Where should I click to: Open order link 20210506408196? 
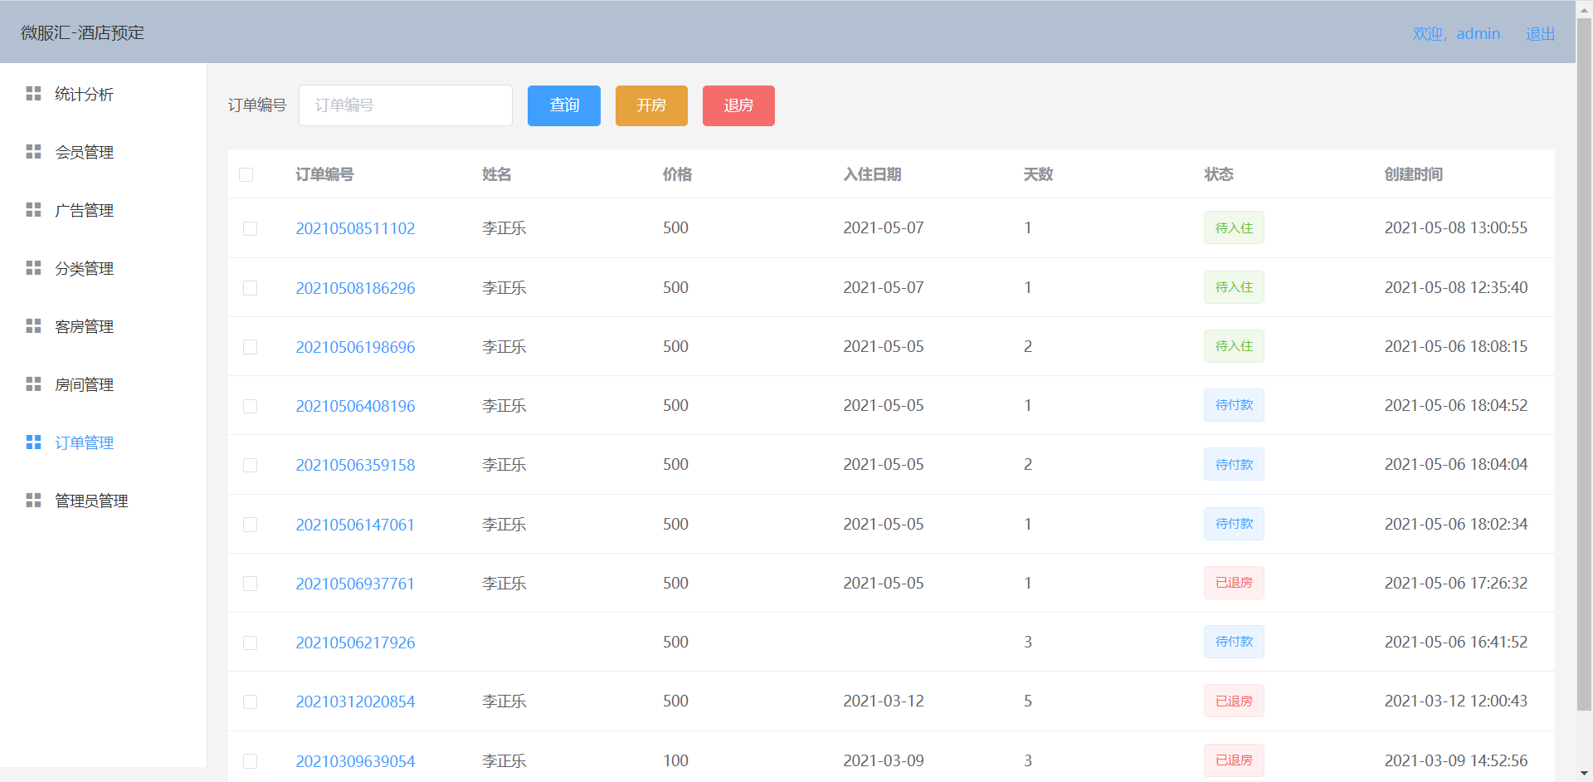[355, 406]
